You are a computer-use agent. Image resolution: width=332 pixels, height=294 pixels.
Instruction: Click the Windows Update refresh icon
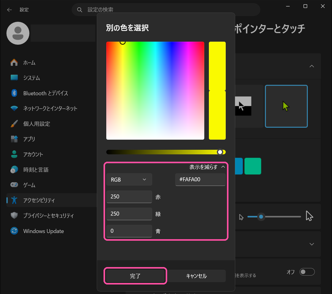coord(14,231)
